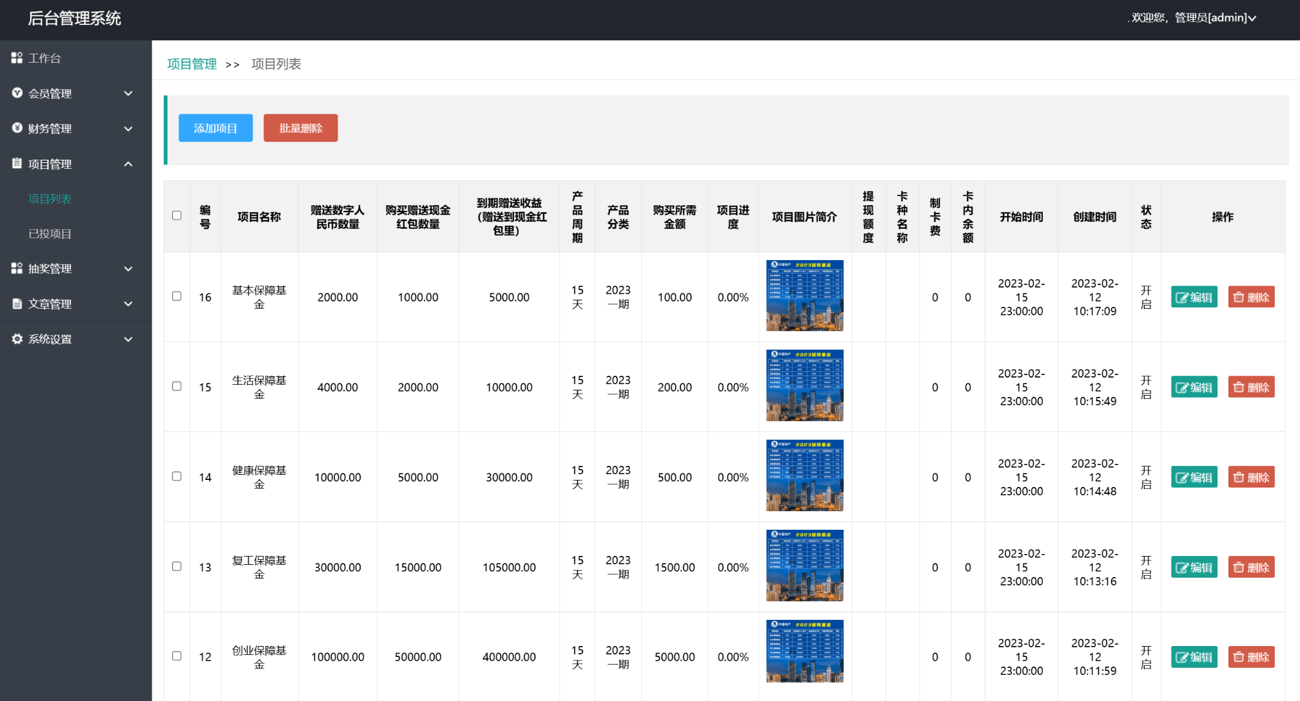Viewport: 1300px width, 701px height.
Task: Click the 文章管理 document icon
Action: pyautogui.click(x=17, y=304)
